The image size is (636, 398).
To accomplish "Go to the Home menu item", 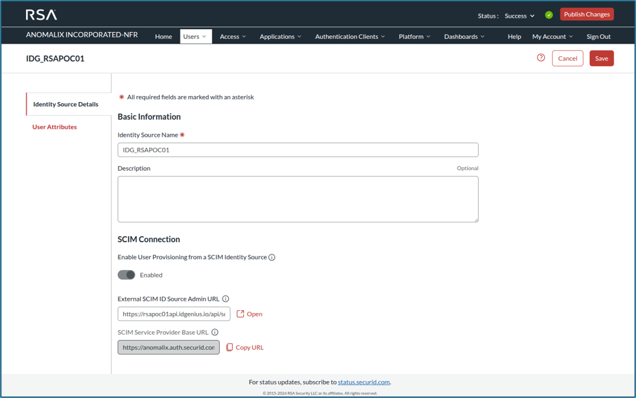I will coord(163,37).
